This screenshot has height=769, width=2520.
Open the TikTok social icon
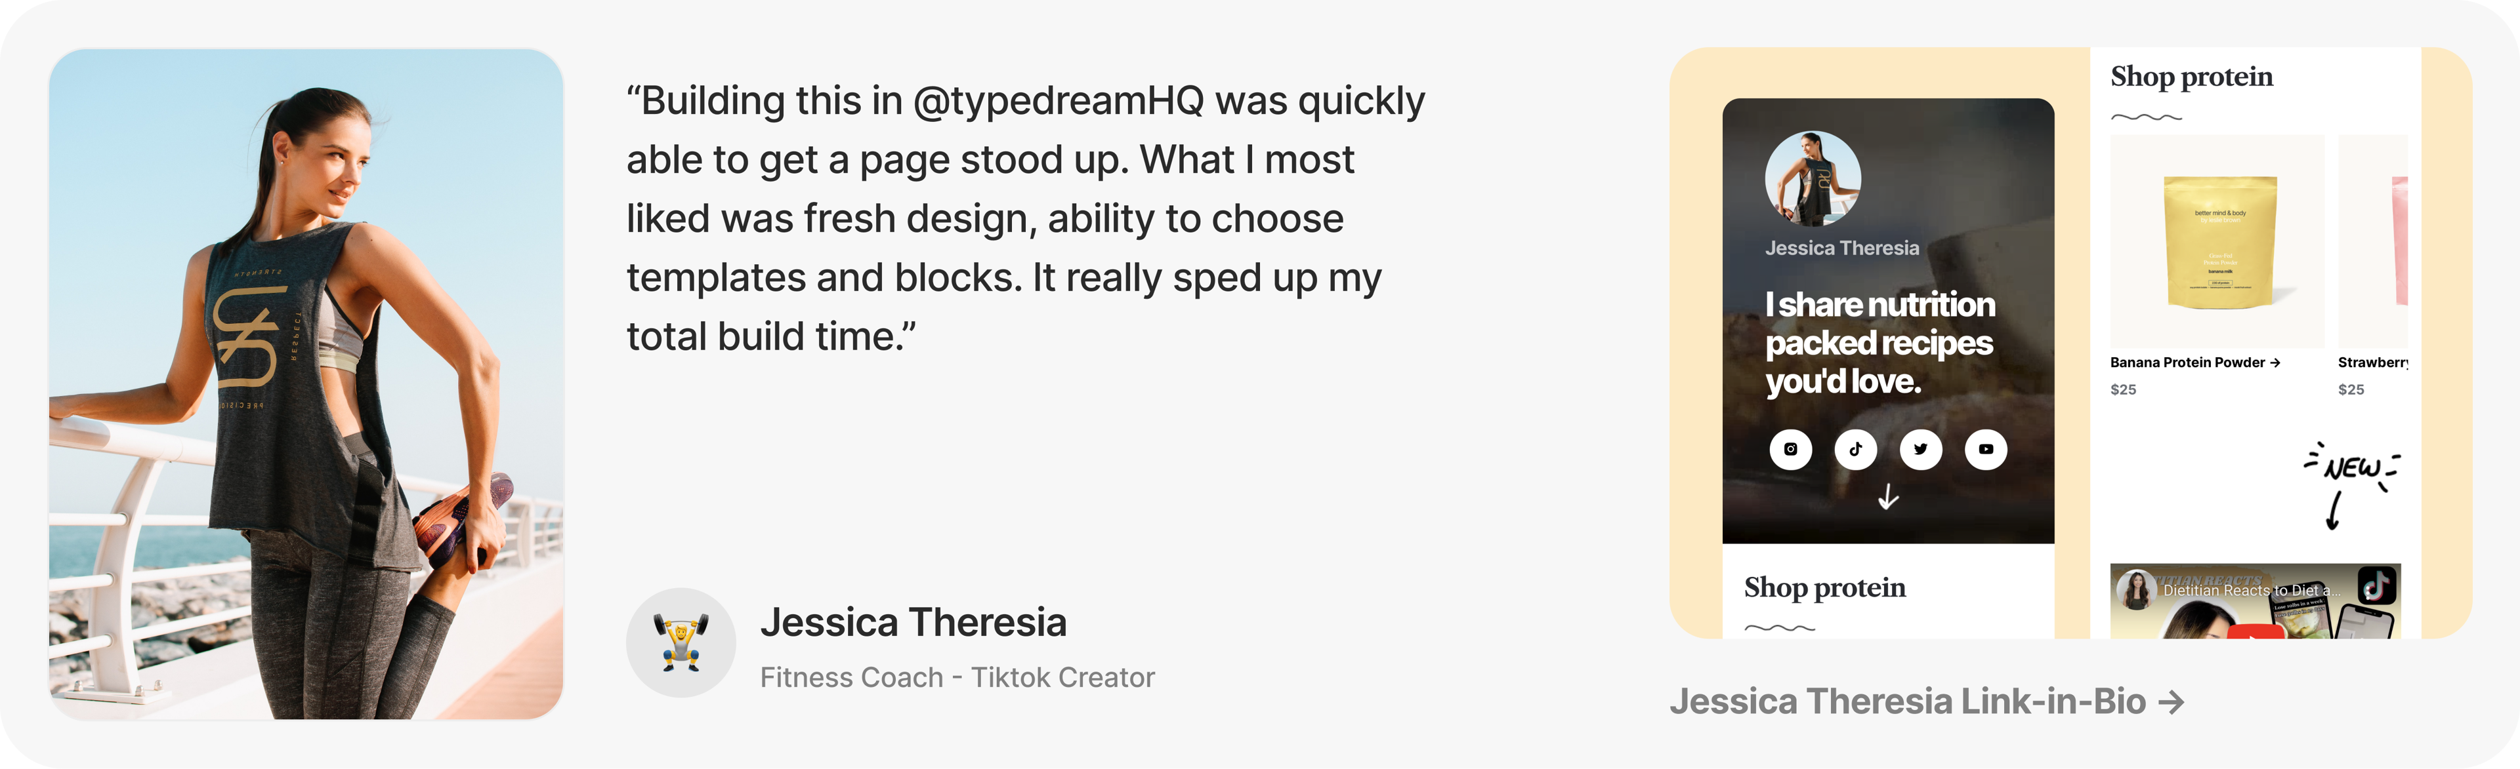click(1856, 450)
